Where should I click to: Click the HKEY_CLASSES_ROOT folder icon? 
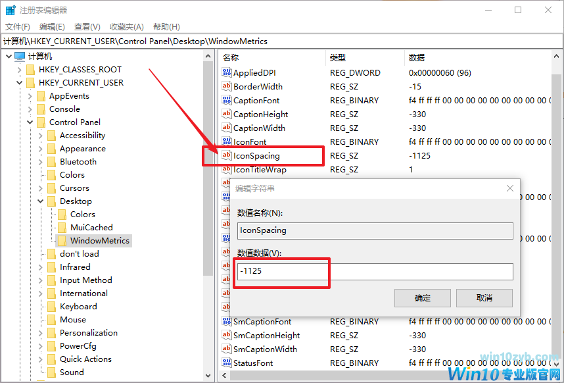click(30, 70)
